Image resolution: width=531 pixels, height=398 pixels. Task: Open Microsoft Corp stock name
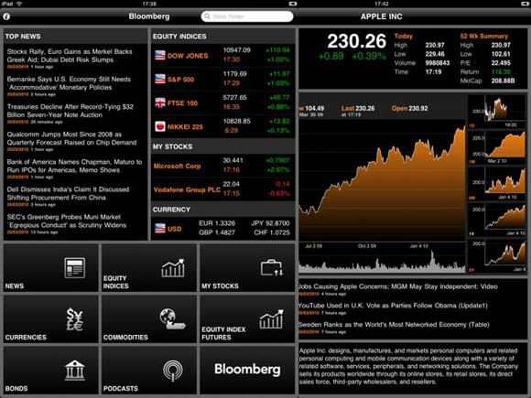pos(177,167)
